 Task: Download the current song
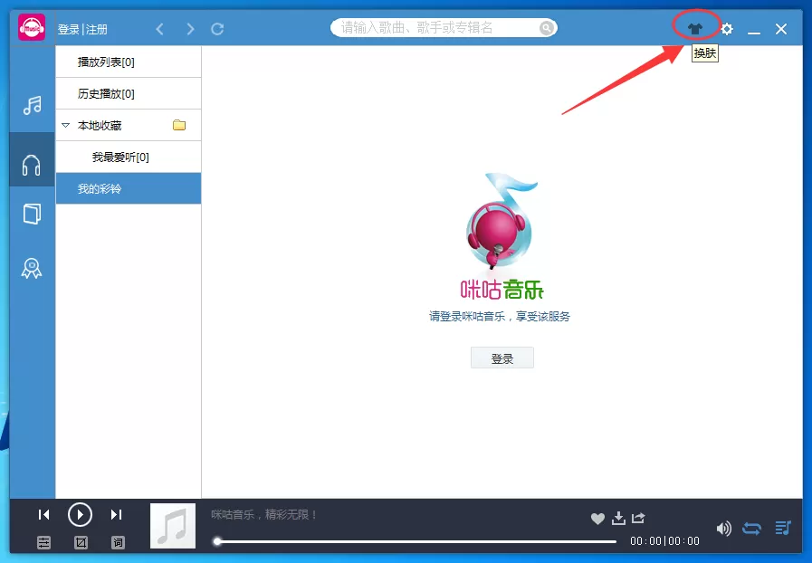click(x=618, y=518)
